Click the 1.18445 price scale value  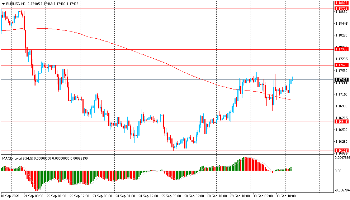[x=342, y=23]
